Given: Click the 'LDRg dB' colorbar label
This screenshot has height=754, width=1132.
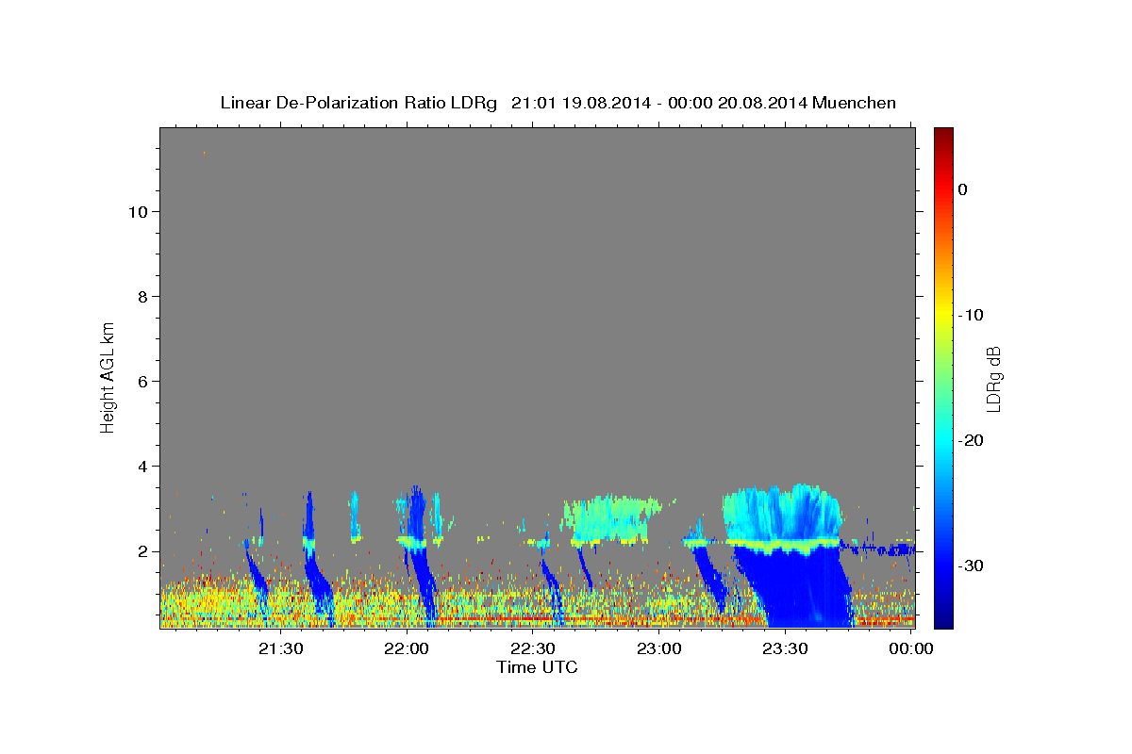Looking at the screenshot, I should pyautogui.click(x=993, y=378).
